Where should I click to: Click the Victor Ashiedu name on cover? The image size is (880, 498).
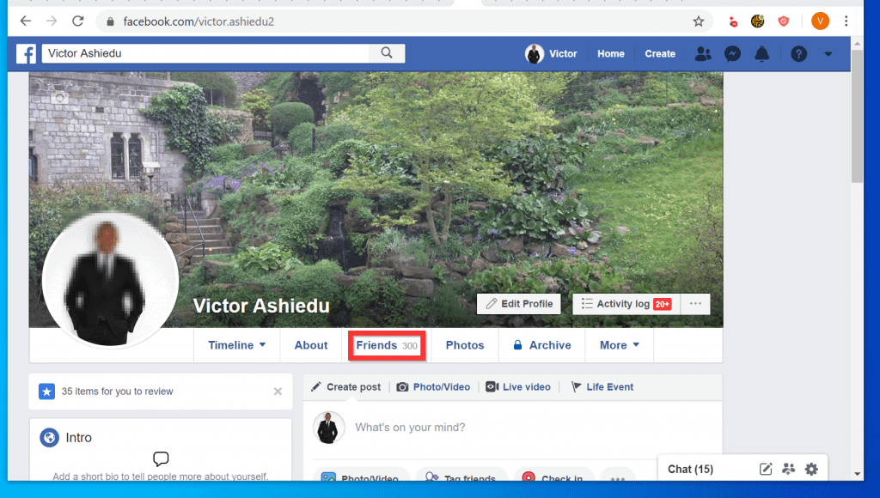[261, 306]
